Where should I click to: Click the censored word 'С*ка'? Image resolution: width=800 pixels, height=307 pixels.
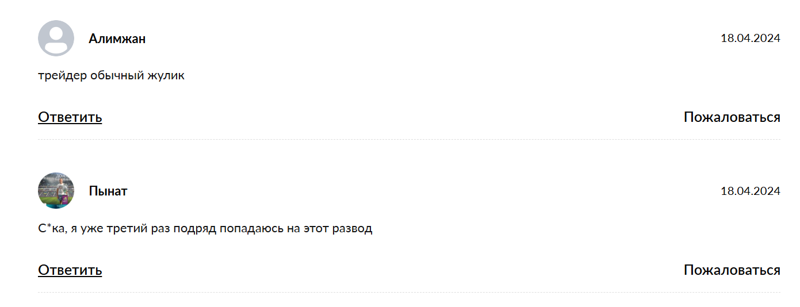(52, 228)
